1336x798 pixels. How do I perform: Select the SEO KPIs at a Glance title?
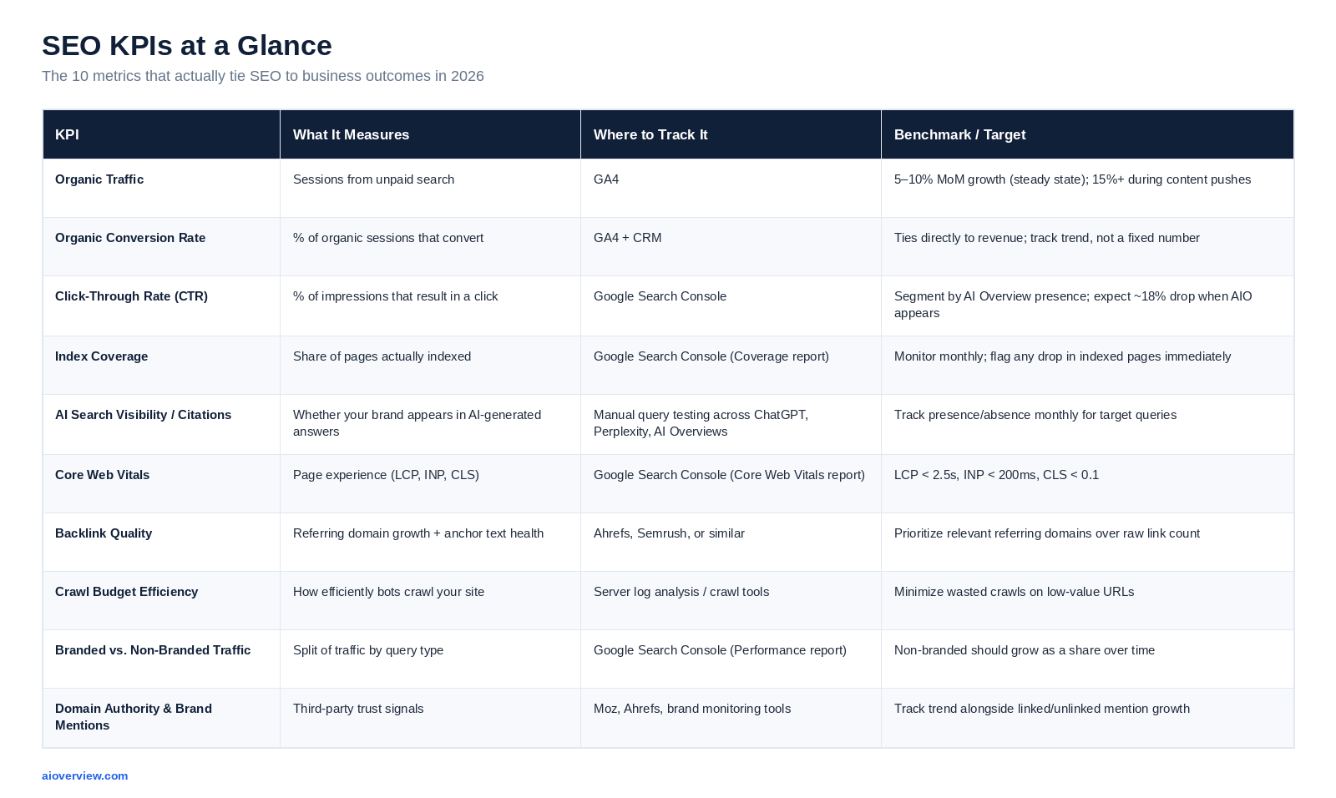[187, 45]
